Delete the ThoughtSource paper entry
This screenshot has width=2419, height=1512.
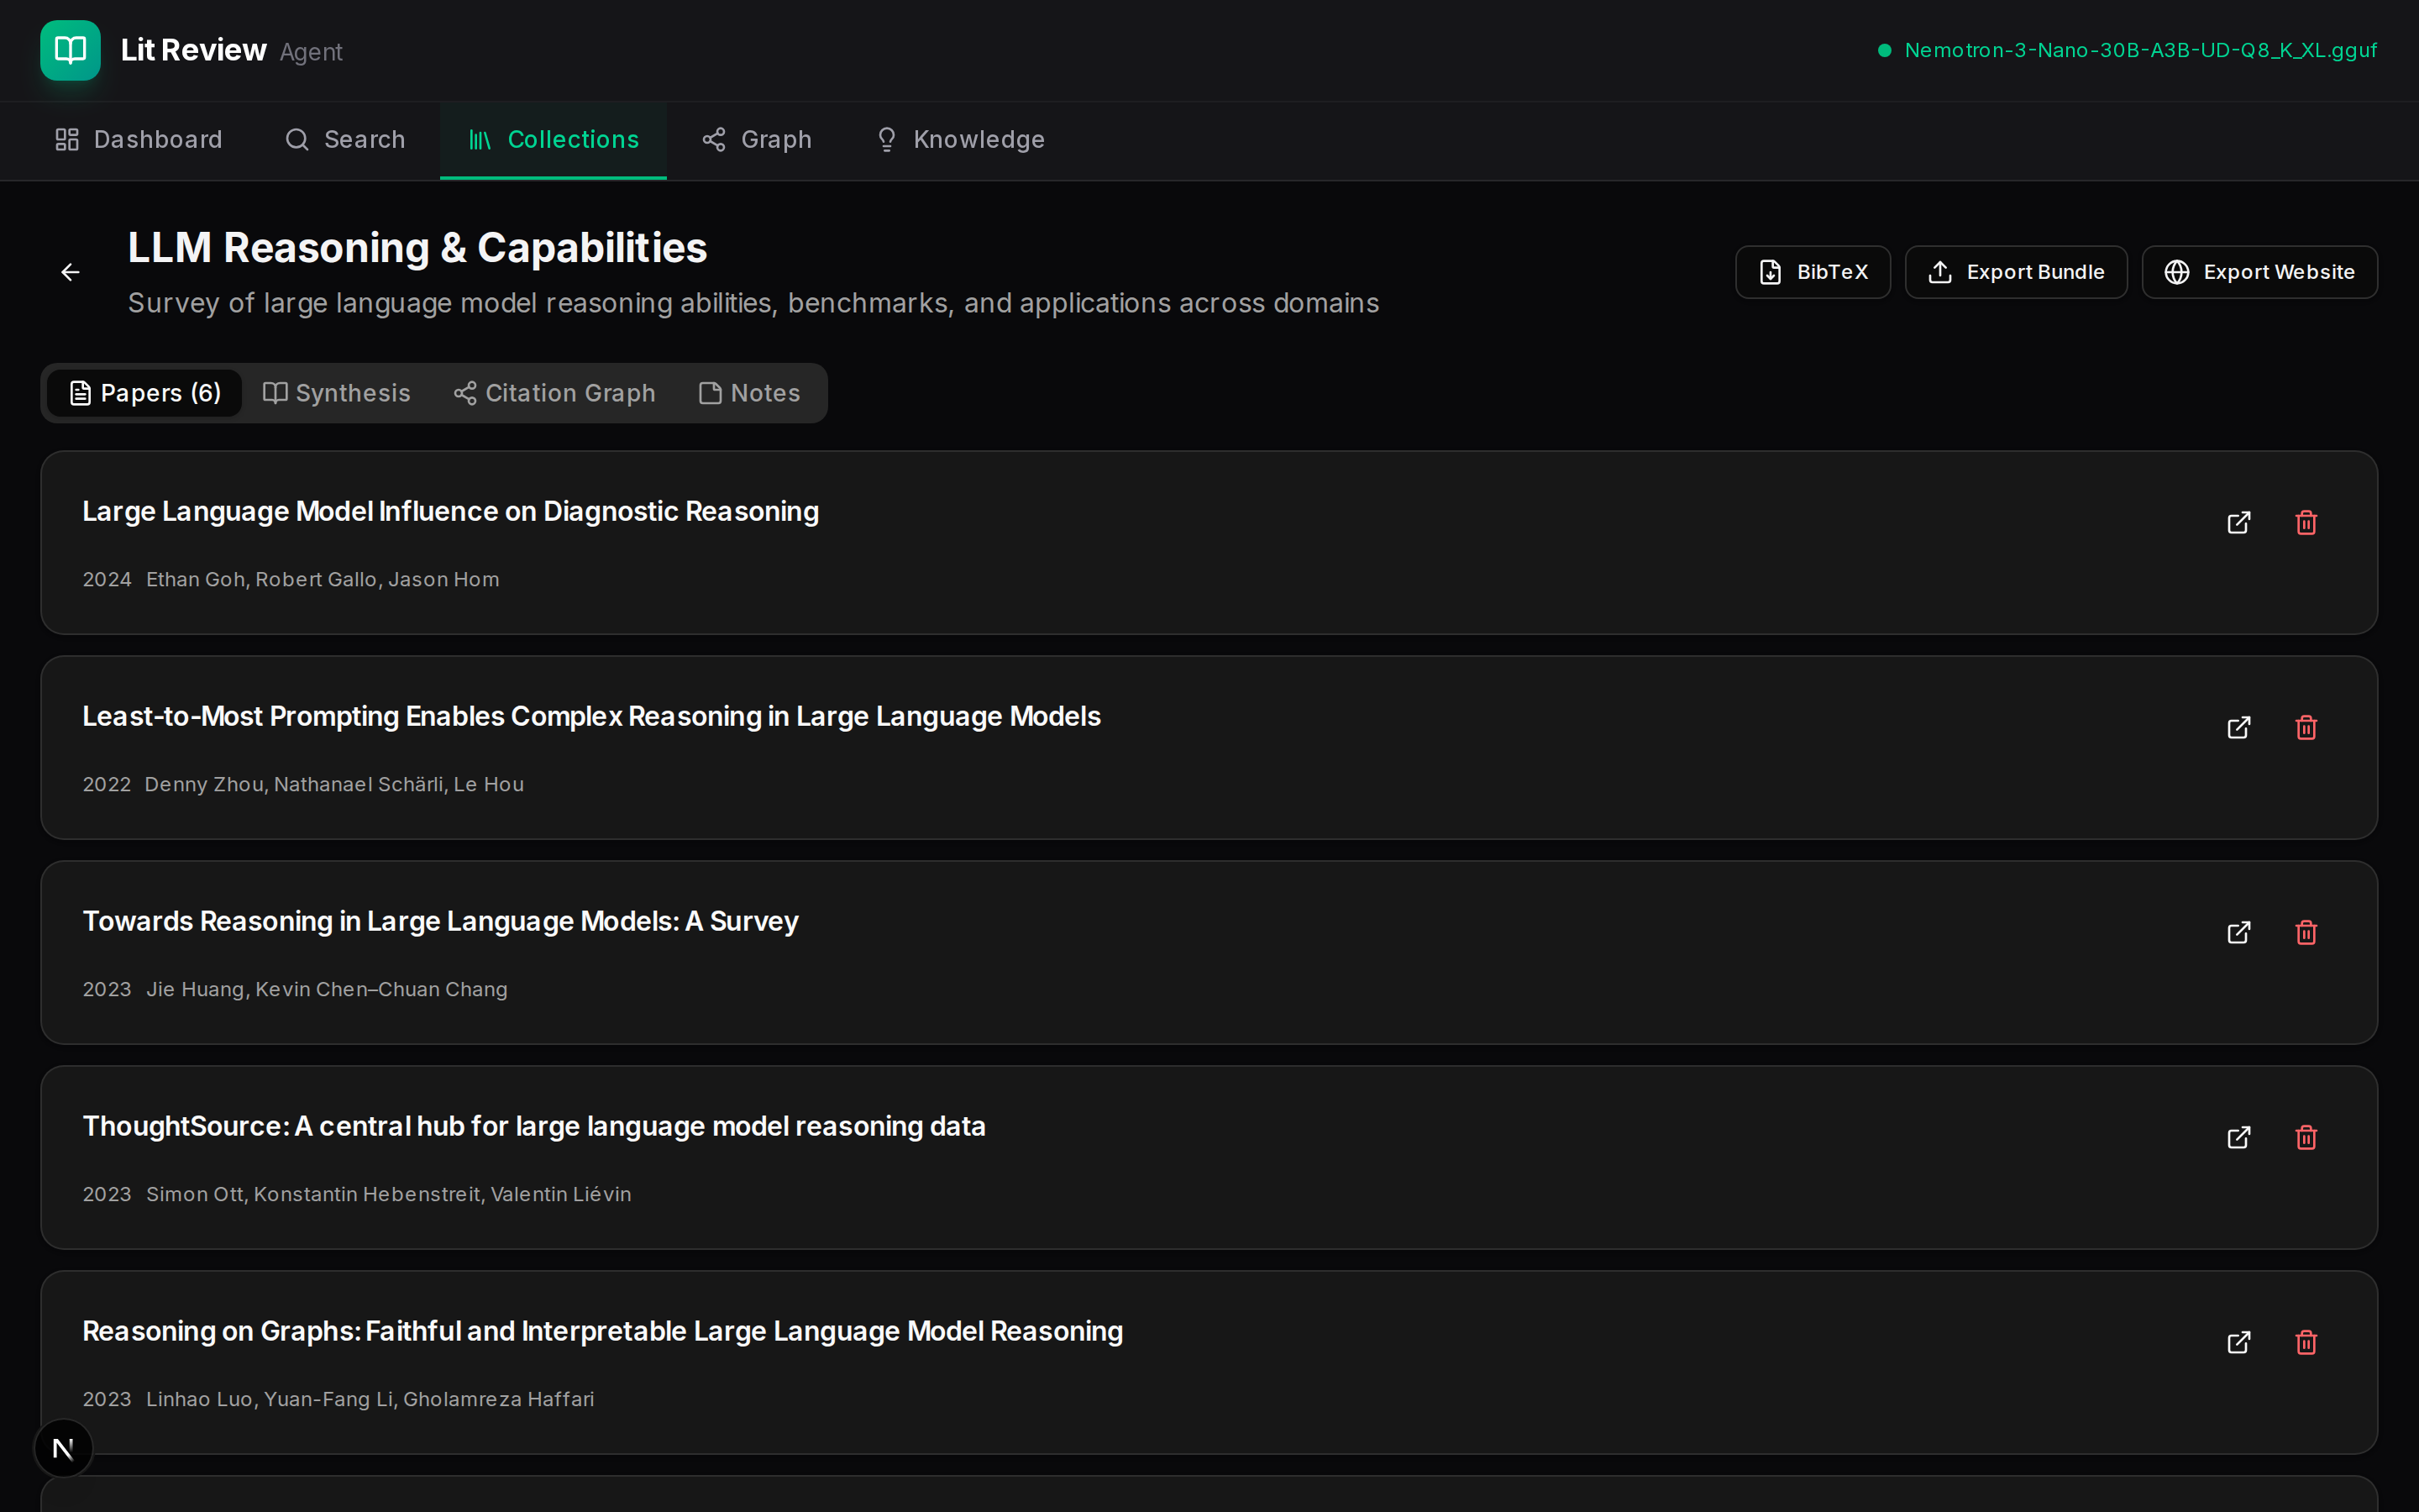click(x=2306, y=1138)
